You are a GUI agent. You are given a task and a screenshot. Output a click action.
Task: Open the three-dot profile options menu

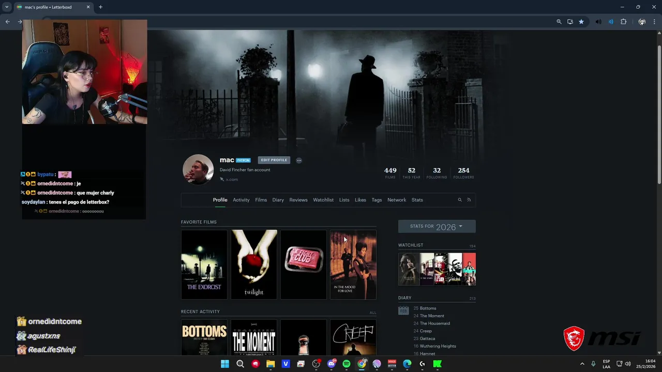click(299, 160)
